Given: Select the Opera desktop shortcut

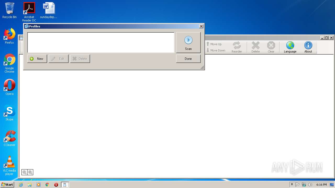Looking at the screenshot, I should click(x=9, y=87).
